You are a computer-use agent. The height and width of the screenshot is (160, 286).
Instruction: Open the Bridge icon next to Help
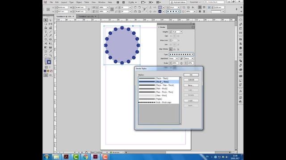118,2
